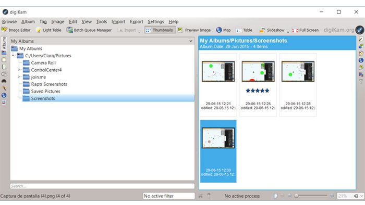Open the Browse menu

click(x=9, y=21)
